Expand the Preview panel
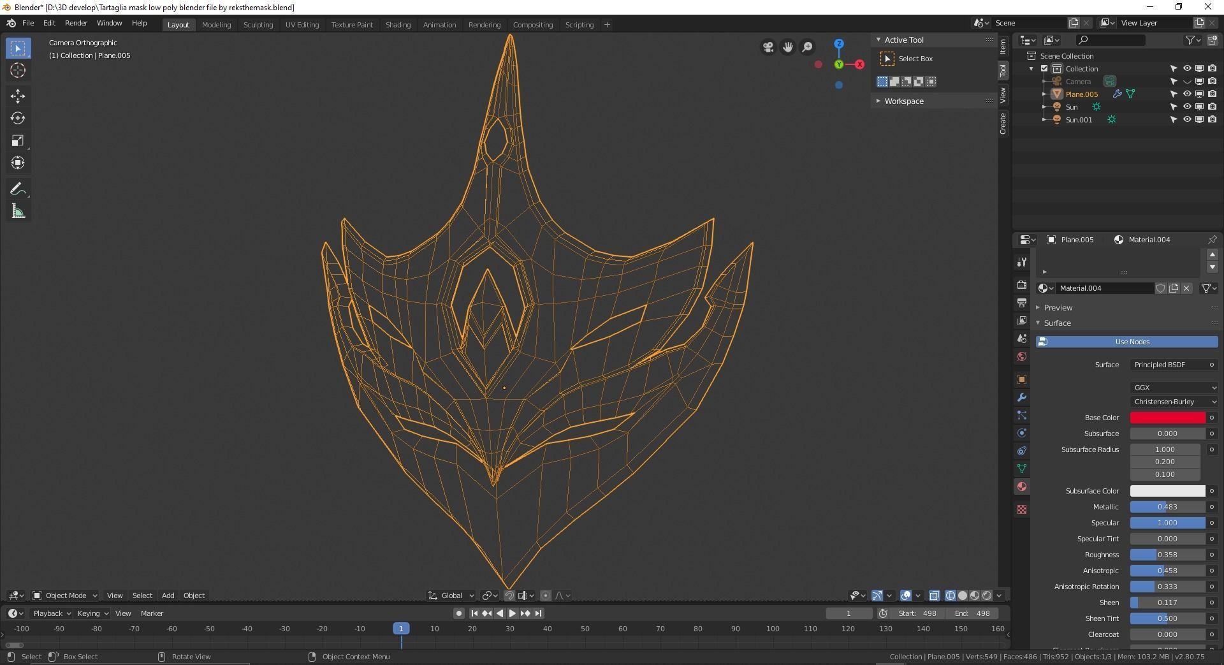 pyautogui.click(x=1058, y=308)
